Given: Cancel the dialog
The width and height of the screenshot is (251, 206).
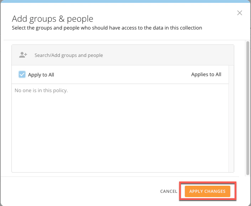Looking at the screenshot, I should (169, 191).
